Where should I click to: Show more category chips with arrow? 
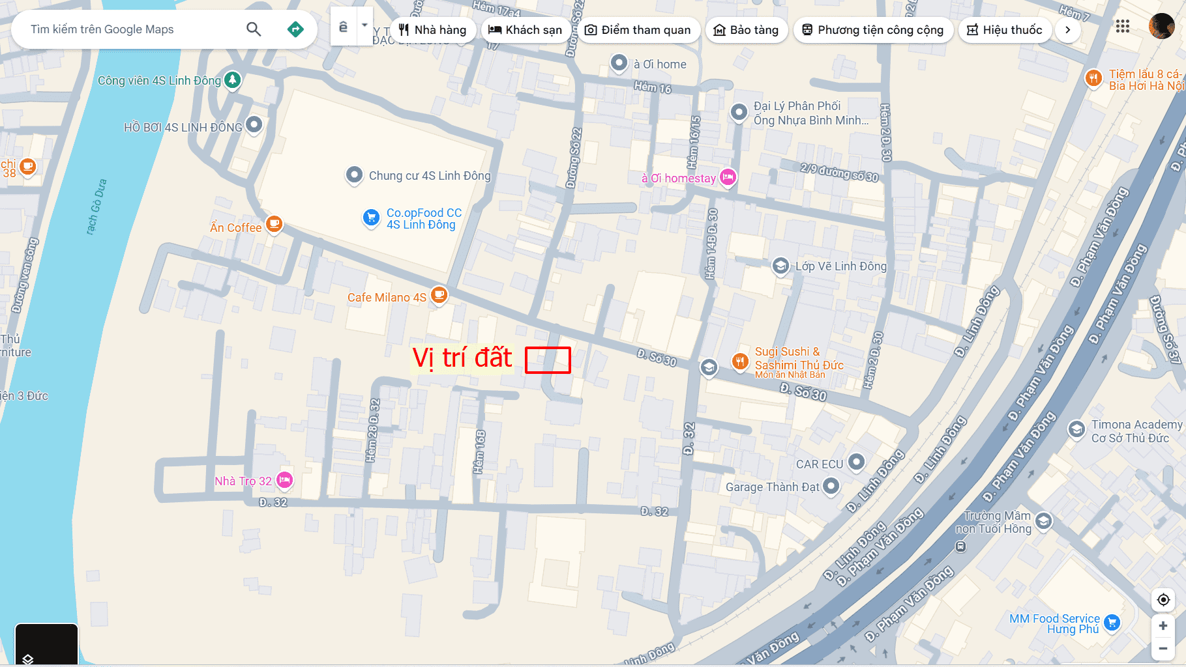coord(1067,30)
